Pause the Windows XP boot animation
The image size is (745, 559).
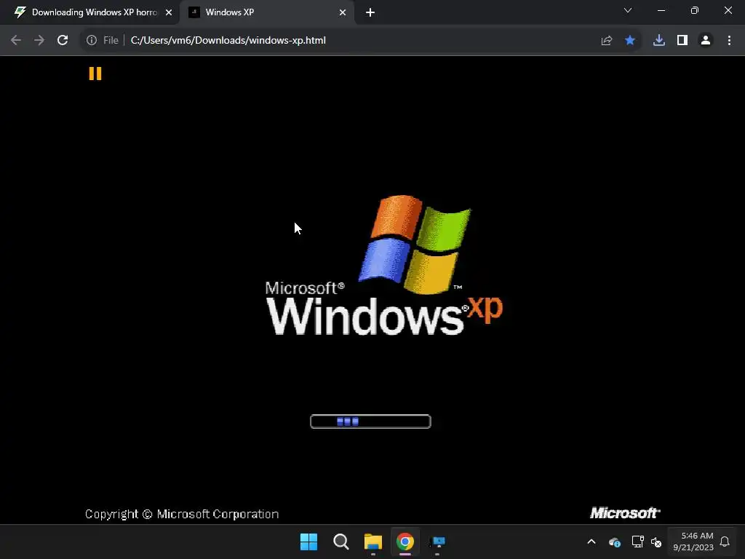pyautogui.click(x=95, y=74)
